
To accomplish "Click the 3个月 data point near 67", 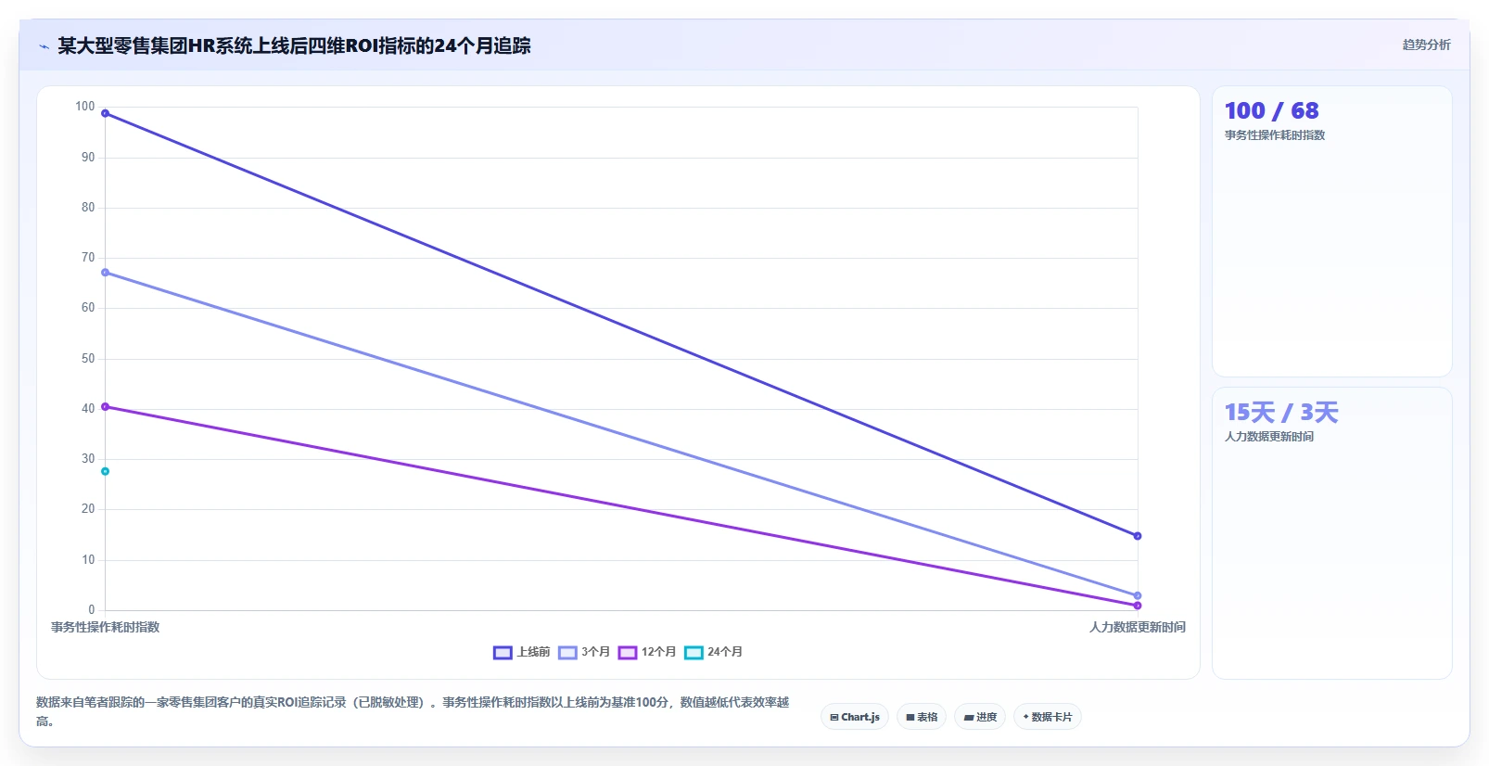I will (105, 273).
